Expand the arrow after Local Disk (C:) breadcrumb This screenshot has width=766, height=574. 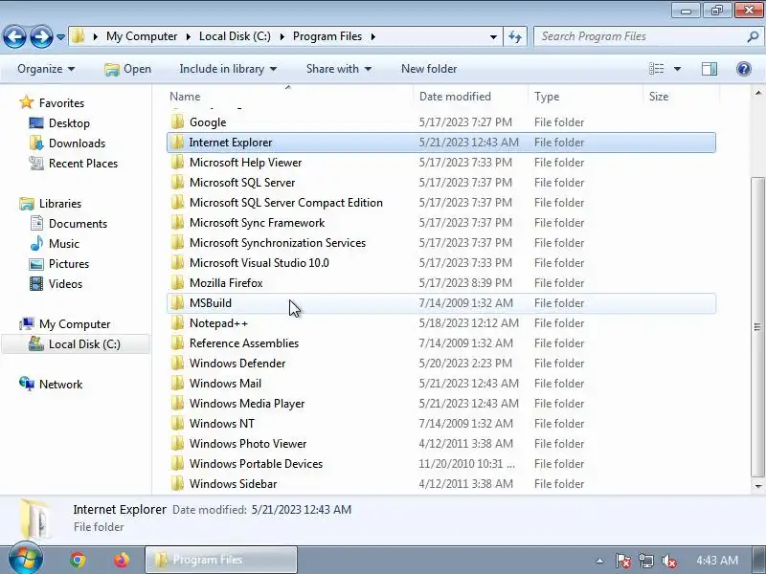click(x=282, y=36)
